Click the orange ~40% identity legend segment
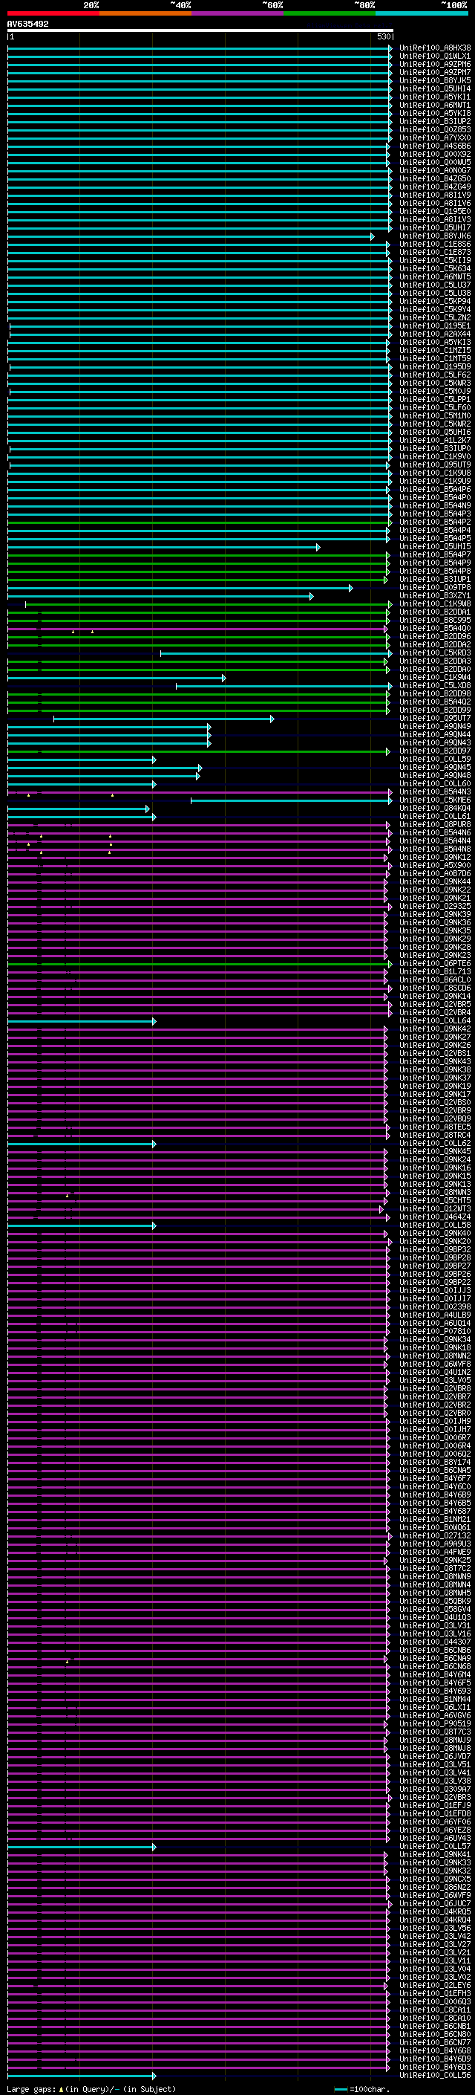Image resolution: width=475 pixels, height=2095 pixels. [145, 13]
